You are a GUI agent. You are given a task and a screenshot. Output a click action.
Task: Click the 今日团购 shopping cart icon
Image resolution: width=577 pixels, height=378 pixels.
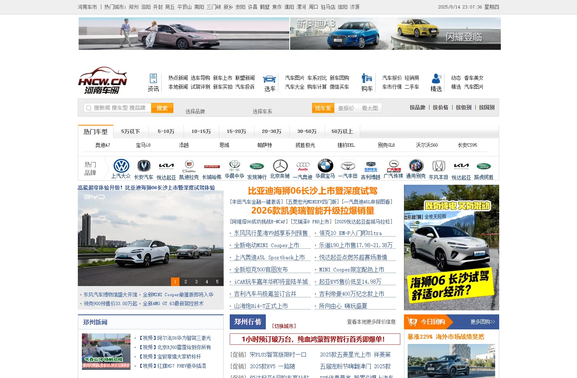(x=412, y=322)
